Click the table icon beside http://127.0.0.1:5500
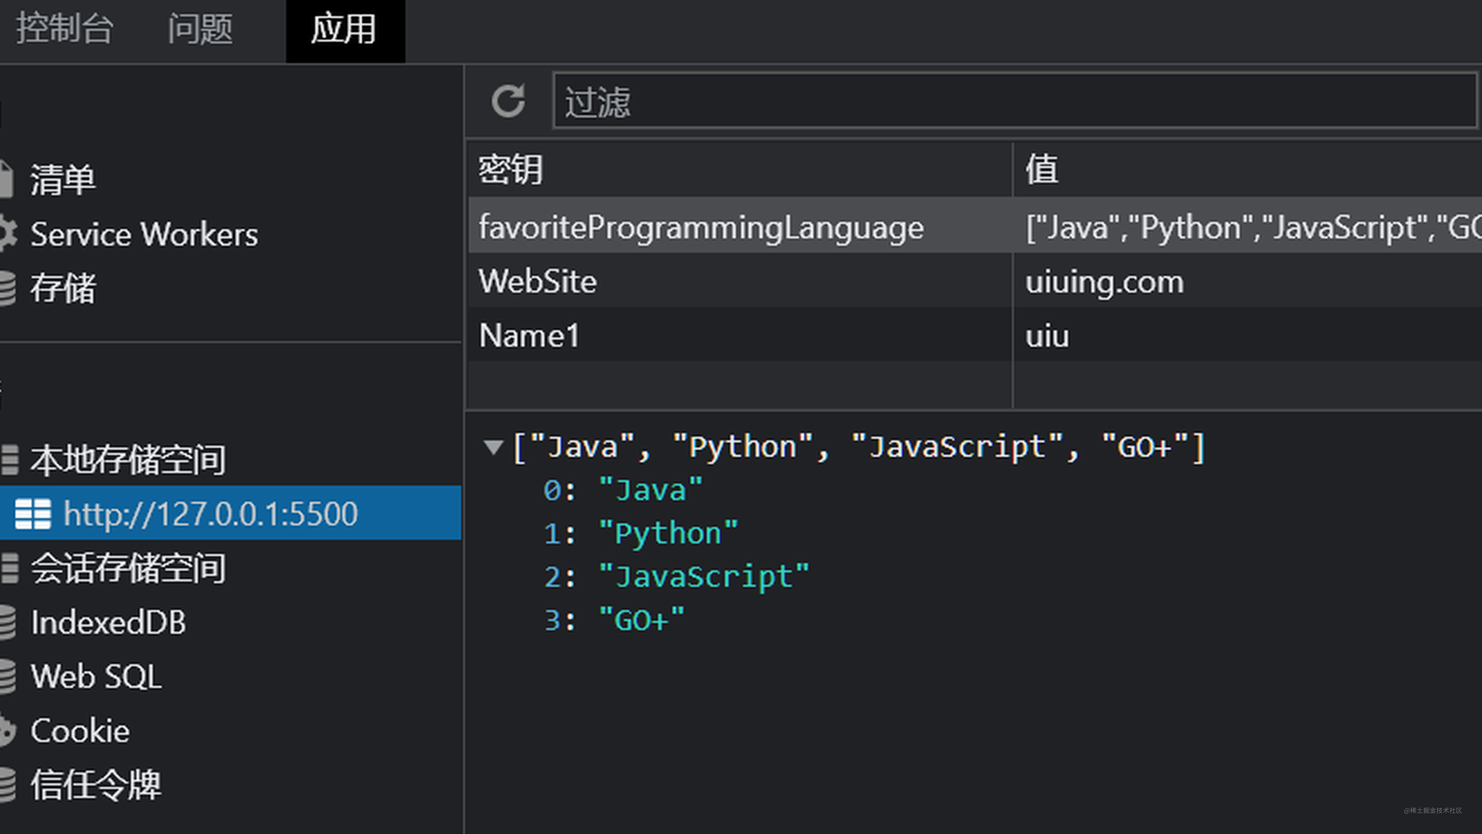1482x834 pixels. coord(33,513)
